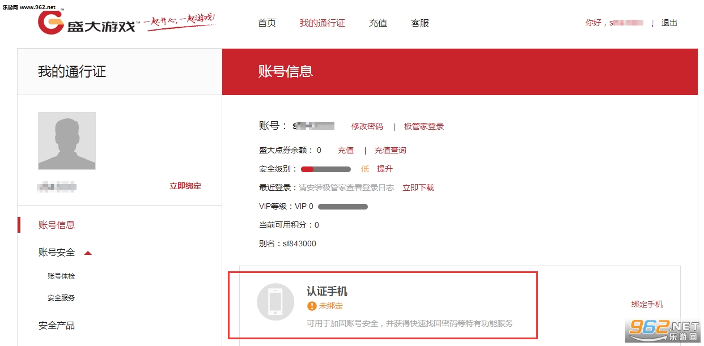
Task: Open 账号体检 in the sidebar
Action: pos(61,276)
